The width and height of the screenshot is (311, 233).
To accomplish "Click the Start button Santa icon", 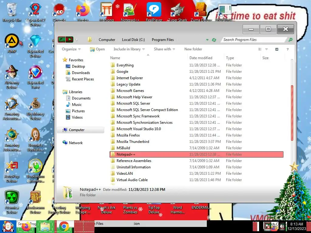I will point(8,227).
